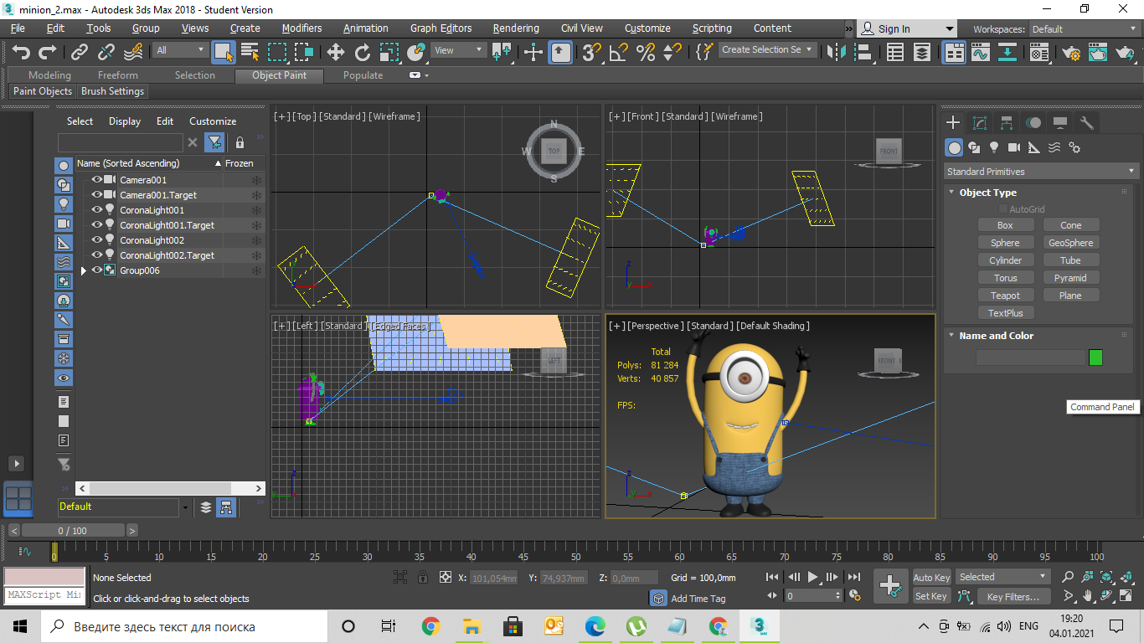Toggle visibility of CoronaLight002
Screen dimensions: 1144x643
(x=97, y=240)
